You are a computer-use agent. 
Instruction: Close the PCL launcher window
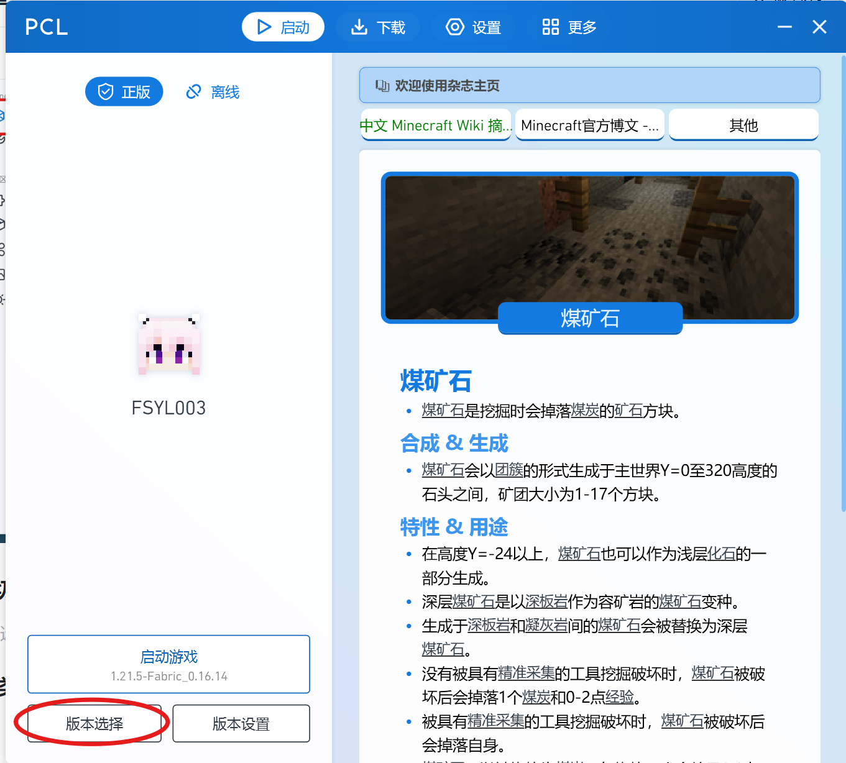click(x=819, y=27)
